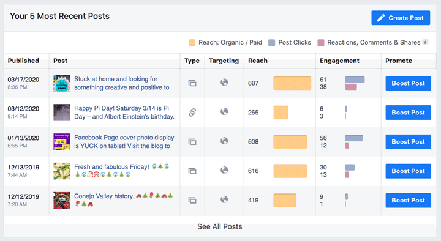Click the blue Post Clicks legend swatch
This screenshot has width=441, height=241.
point(272,43)
